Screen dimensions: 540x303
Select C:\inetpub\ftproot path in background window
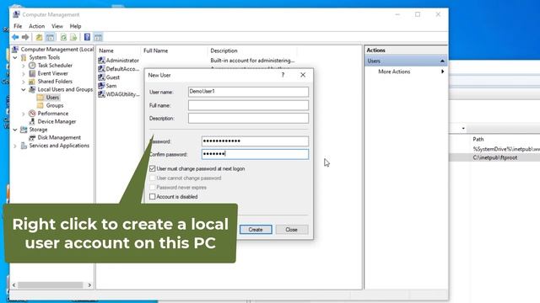(x=495, y=157)
